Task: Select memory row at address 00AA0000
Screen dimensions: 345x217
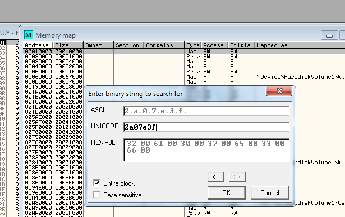Action: pos(184,213)
